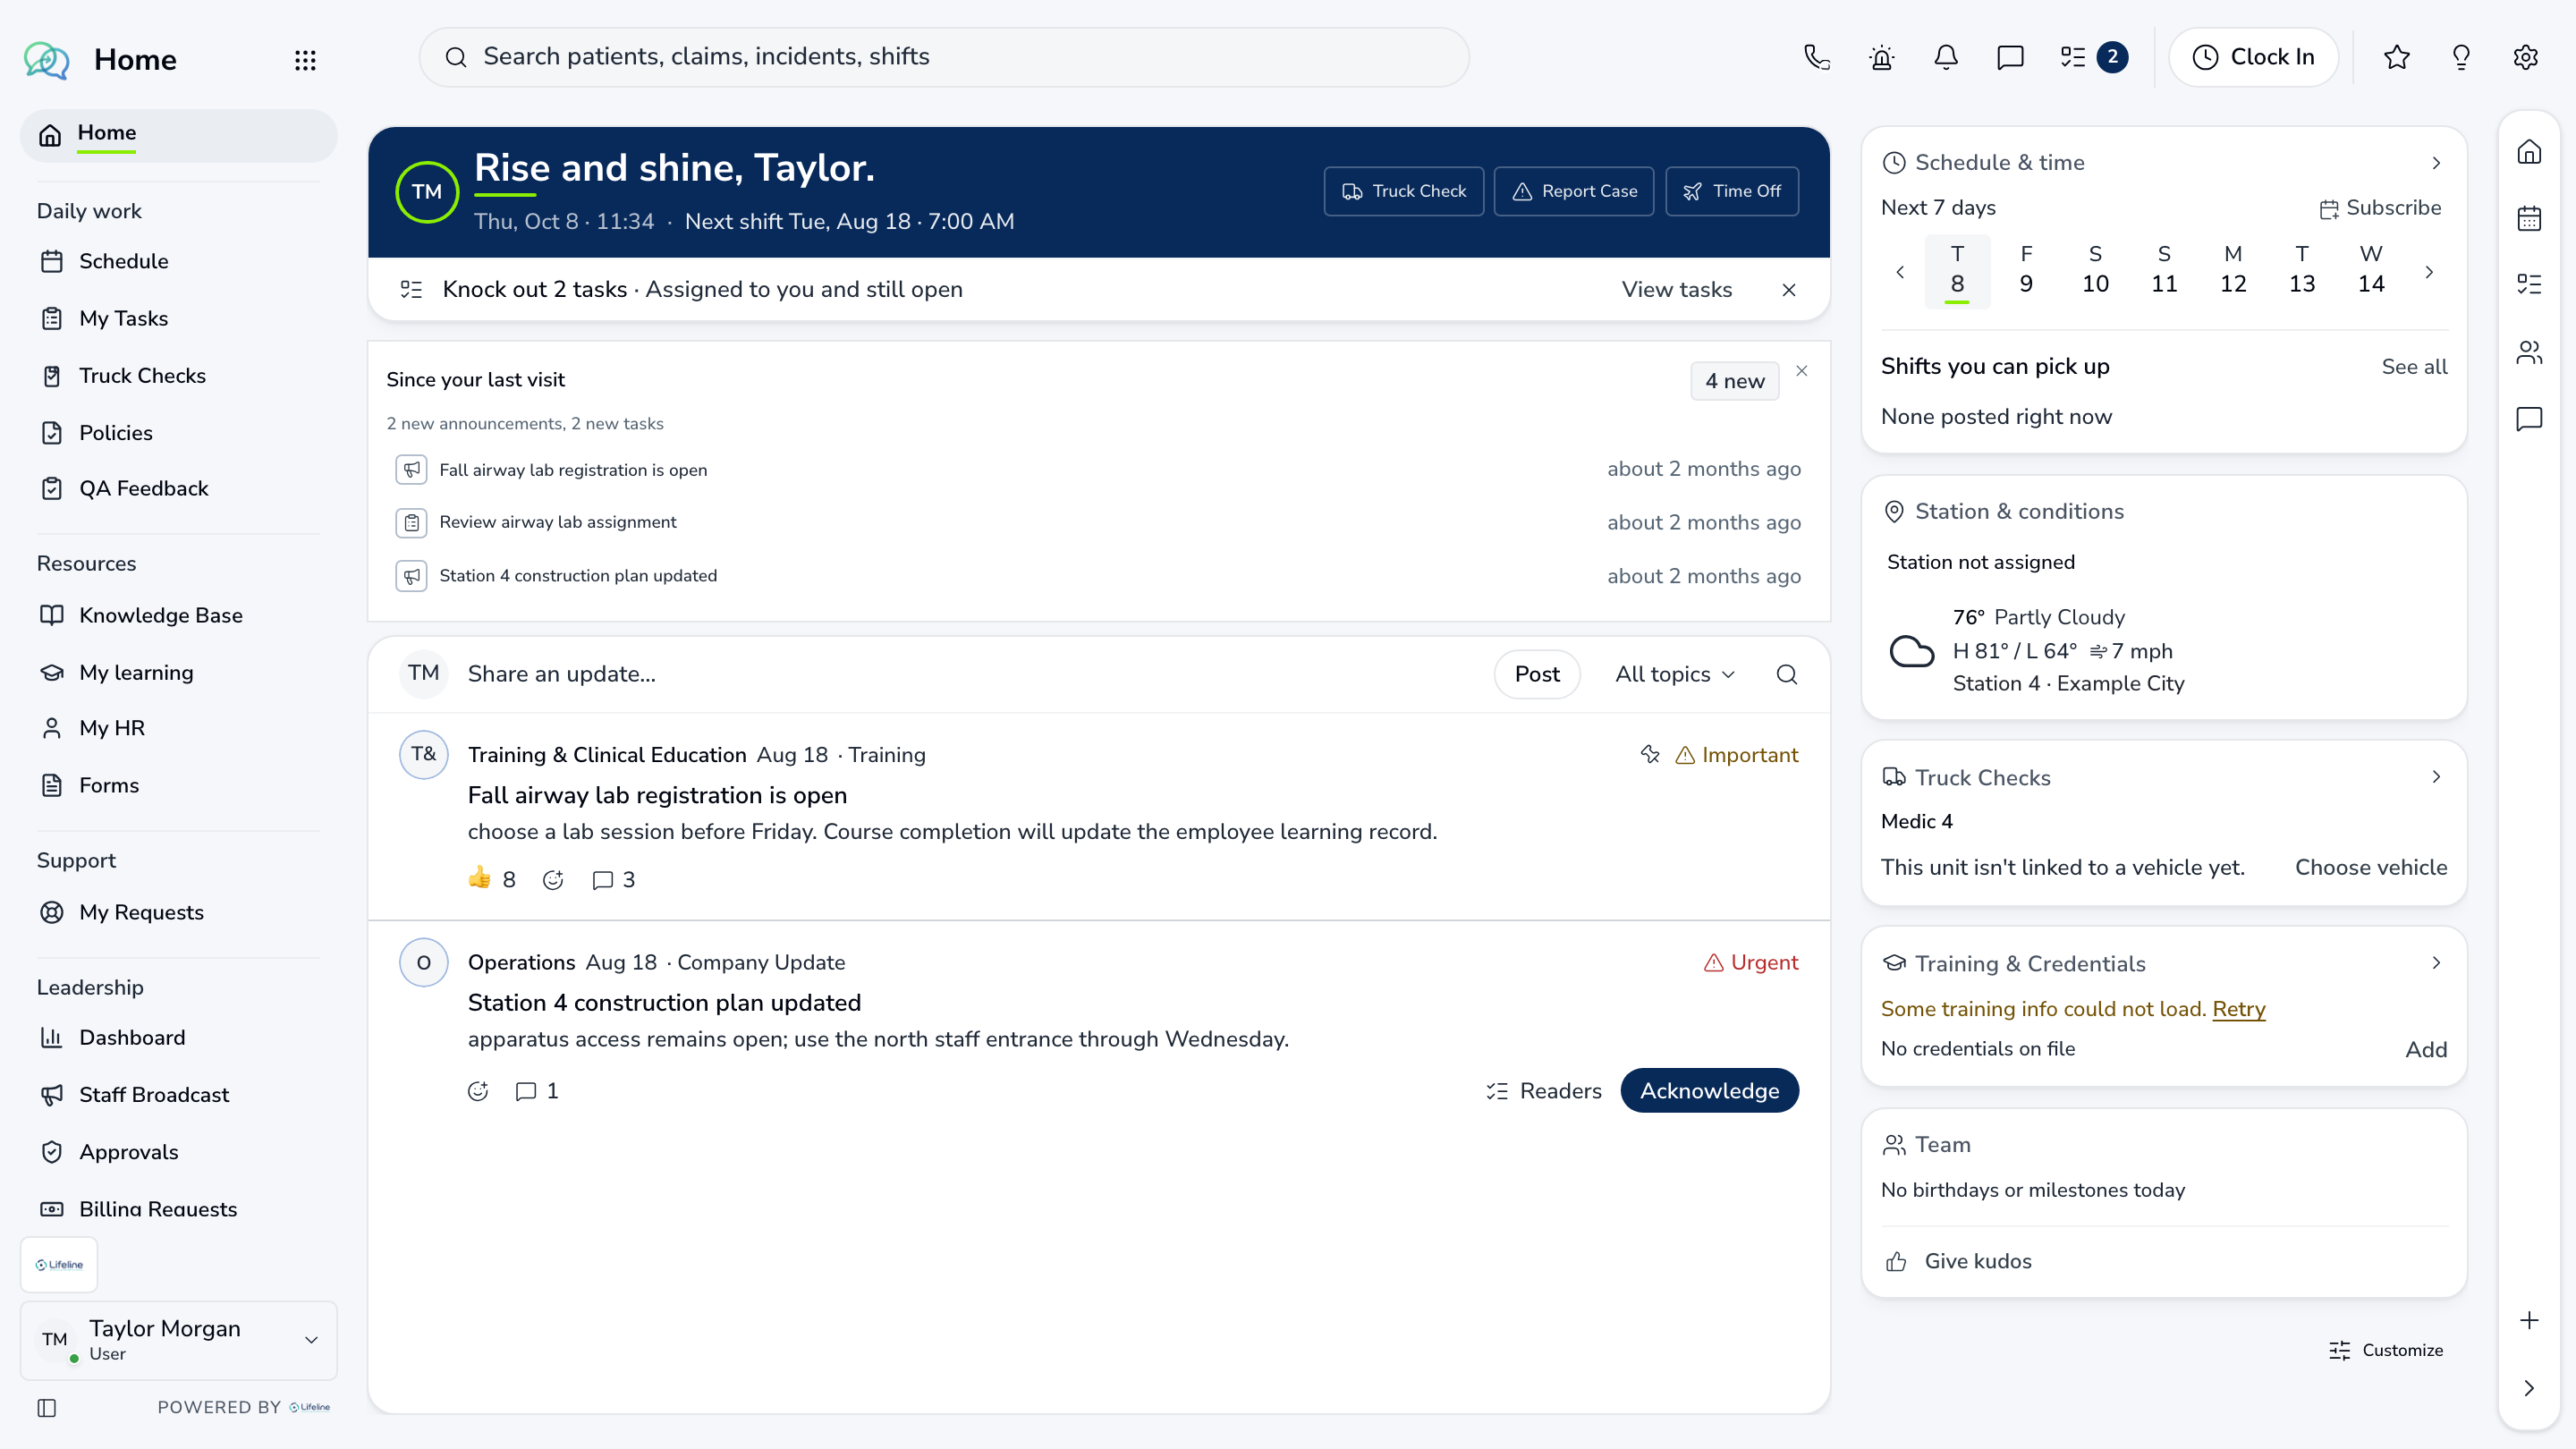Select Thursday 8 in the week strip
This screenshot has height=1449, width=2576.
(x=1957, y=271)
